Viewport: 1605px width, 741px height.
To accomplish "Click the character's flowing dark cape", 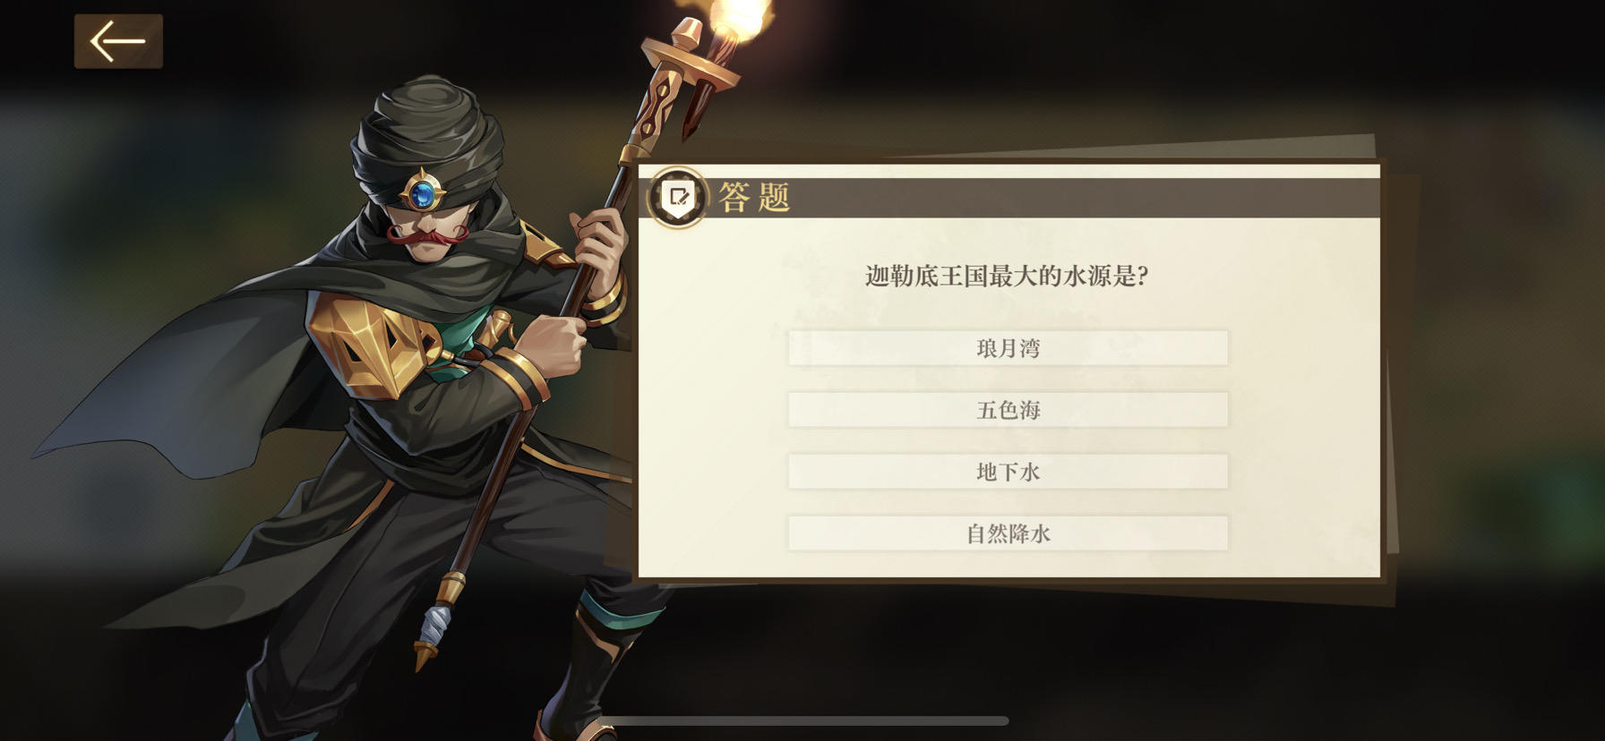I will pos(179,376).
